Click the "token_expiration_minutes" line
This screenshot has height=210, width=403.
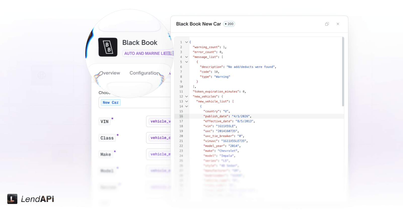(x=219, y=92)
